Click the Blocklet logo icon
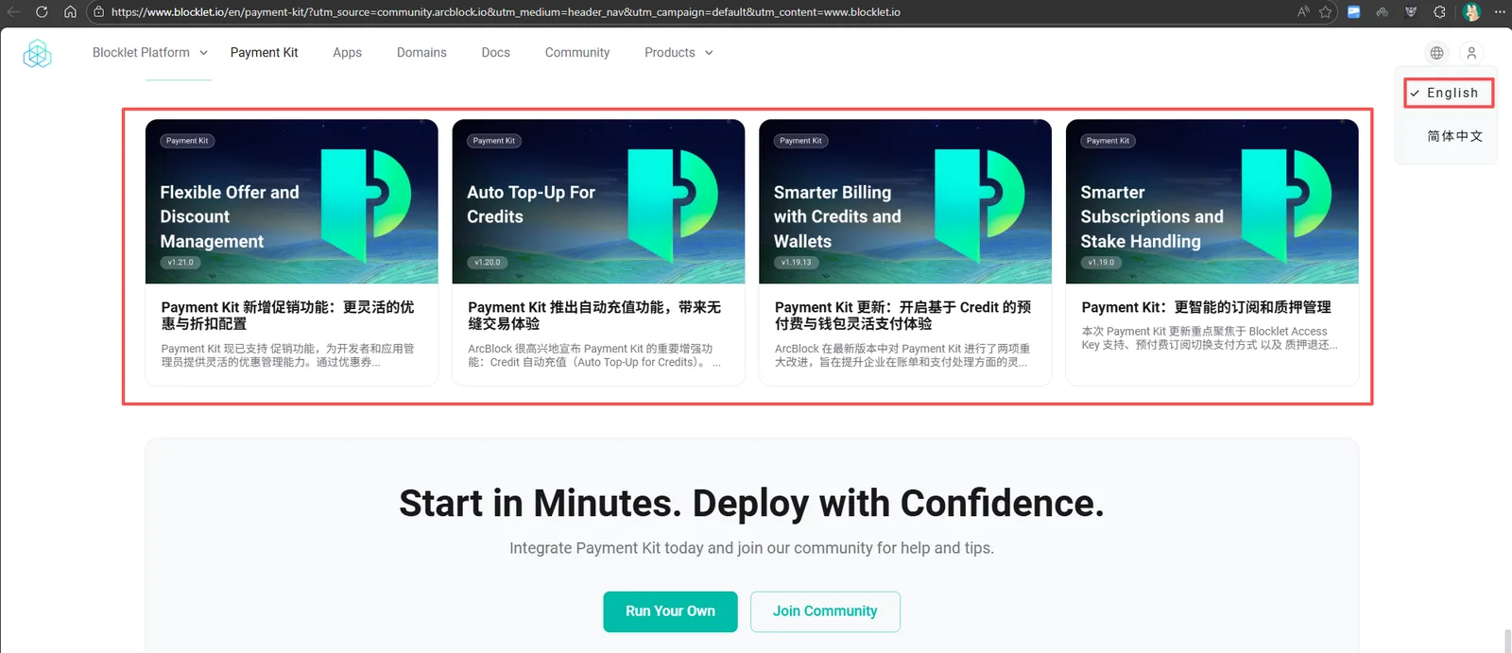 click(37, 54)
